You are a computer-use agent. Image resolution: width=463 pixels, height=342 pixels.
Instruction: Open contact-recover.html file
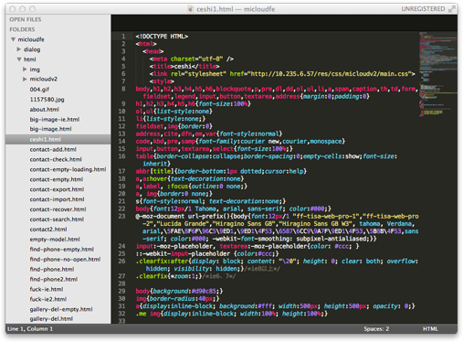[58, 209]
